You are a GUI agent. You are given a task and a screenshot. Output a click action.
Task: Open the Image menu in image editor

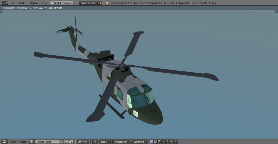coord(23,142)
